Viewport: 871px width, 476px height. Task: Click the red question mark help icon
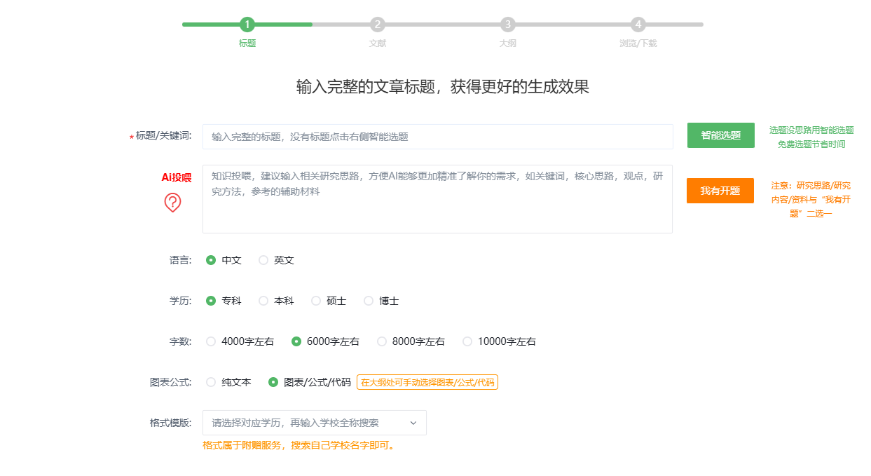pyautogui.click(x=172, y=203)
